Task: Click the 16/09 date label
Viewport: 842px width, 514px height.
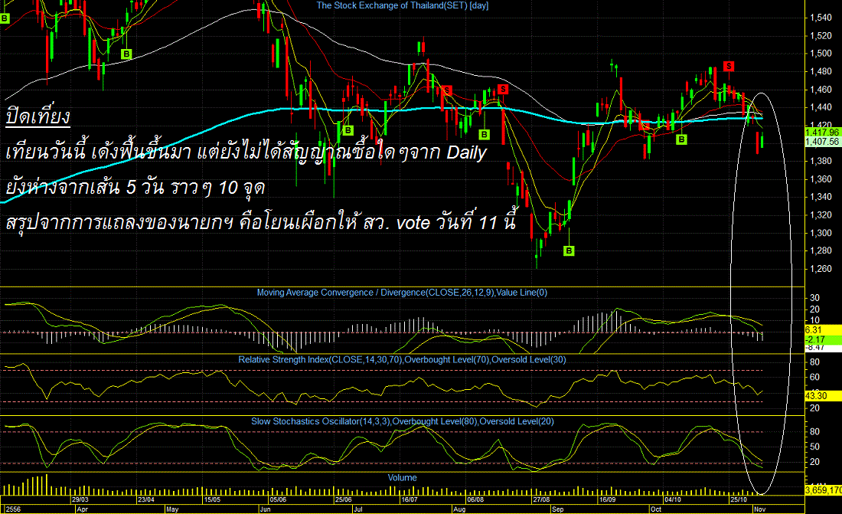Action: click(607, 499)
